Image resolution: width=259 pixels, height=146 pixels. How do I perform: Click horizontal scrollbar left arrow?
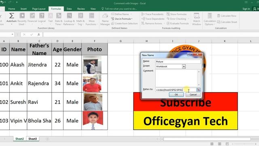point(162,139)
